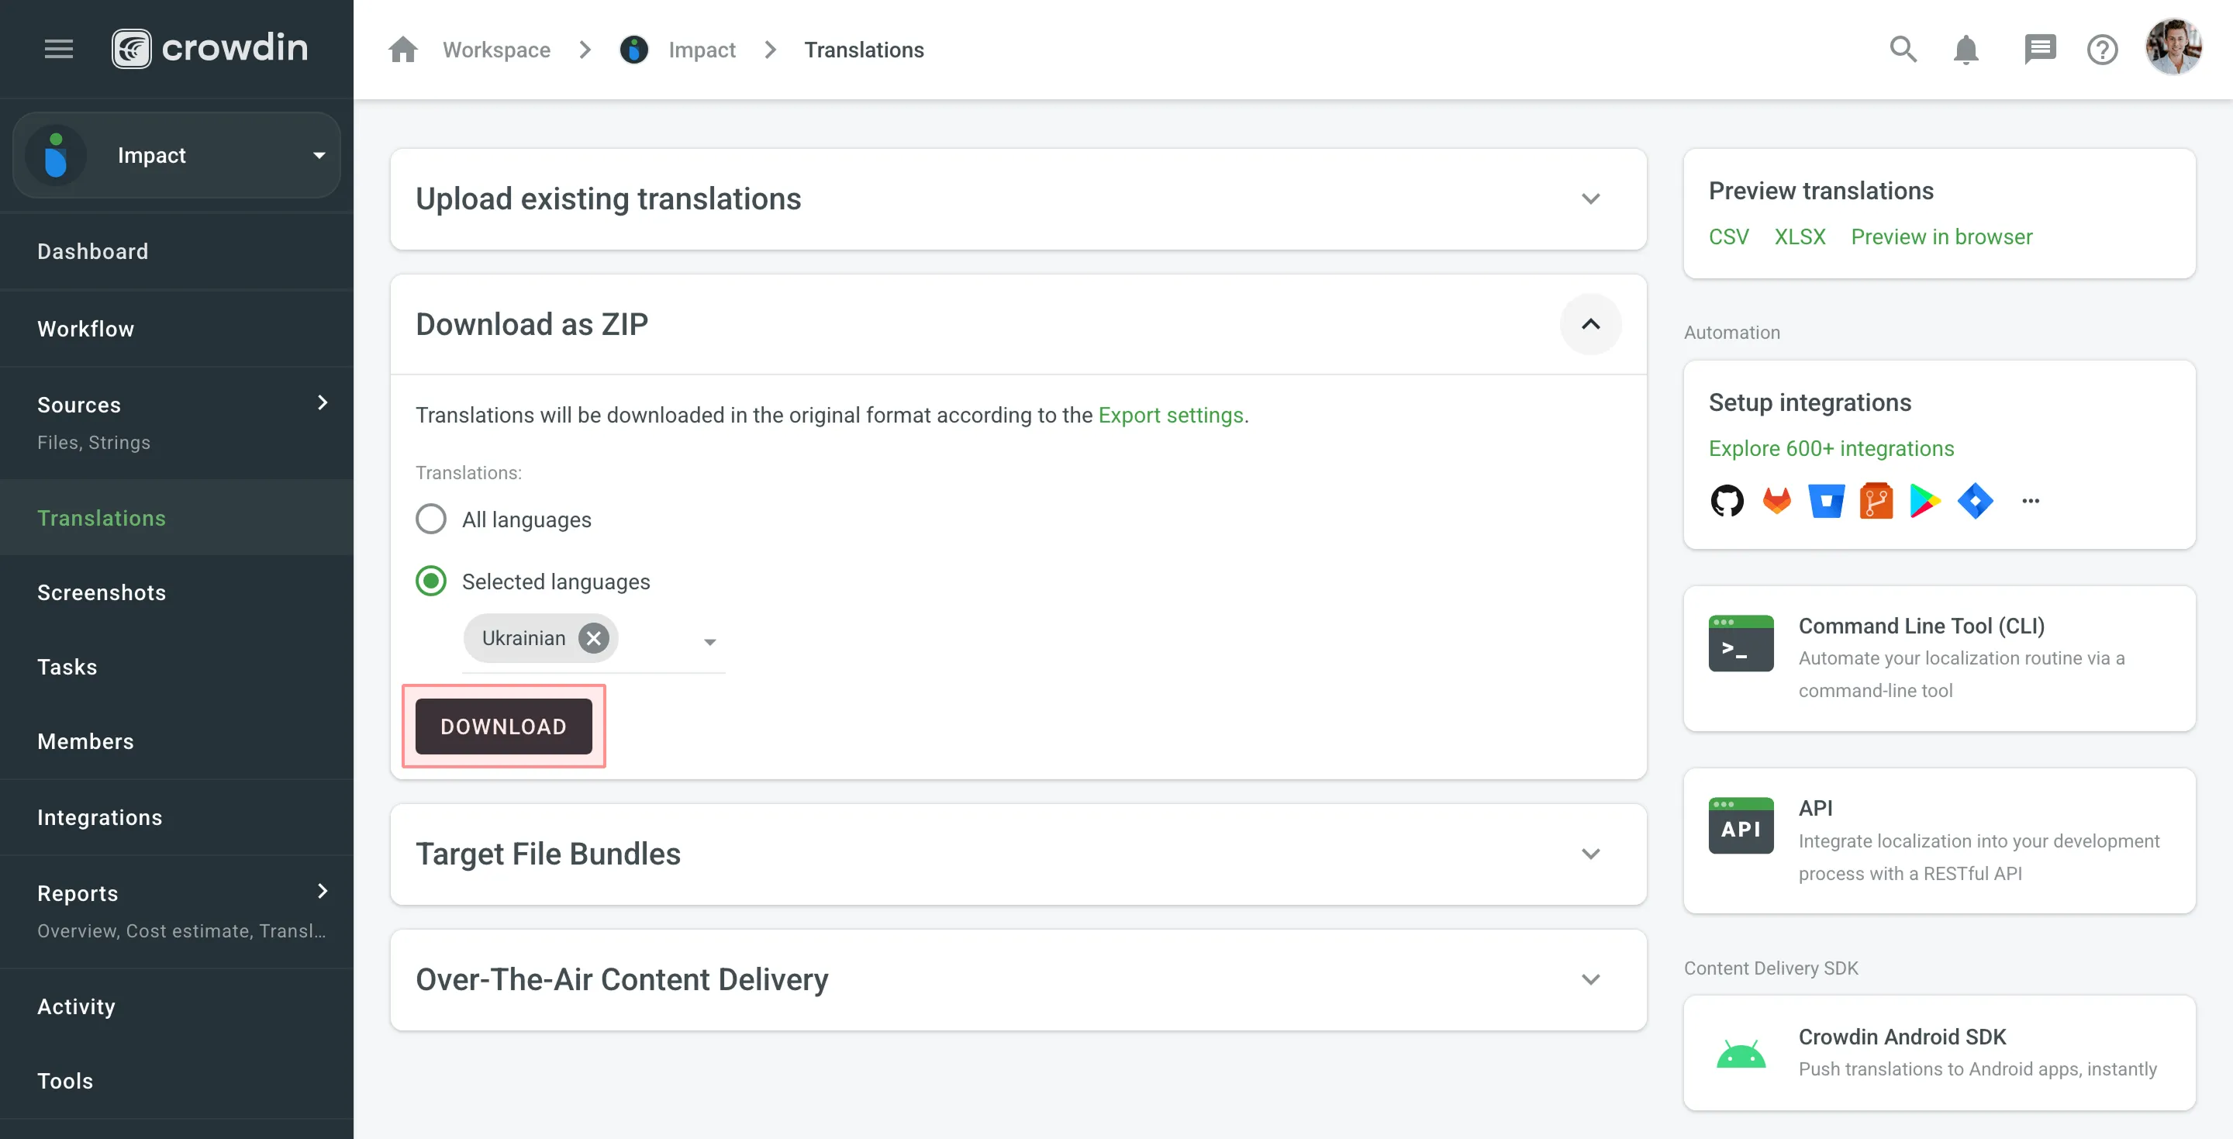The width and height of the screenshot is (2233, 1139).
Task: Click the GitHub integration icon
Action: 1727,501
